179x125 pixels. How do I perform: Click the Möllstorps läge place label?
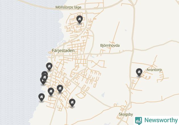pyautogui.click(x=68, y=7)
